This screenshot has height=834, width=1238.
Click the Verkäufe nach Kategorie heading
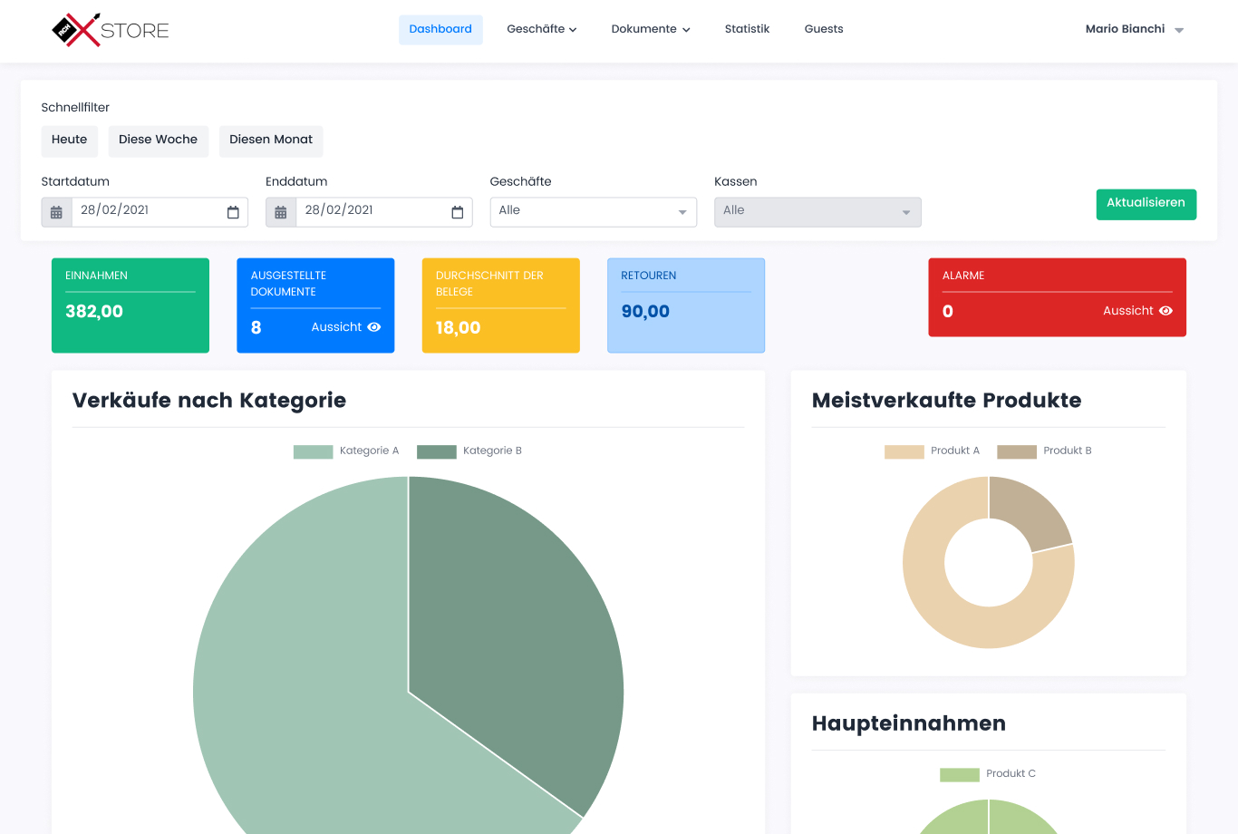[209, 401]
